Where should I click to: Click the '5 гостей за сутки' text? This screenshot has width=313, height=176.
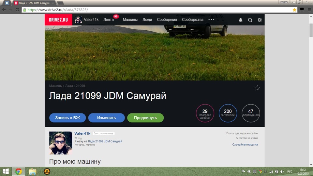click(x=247, y=138)
